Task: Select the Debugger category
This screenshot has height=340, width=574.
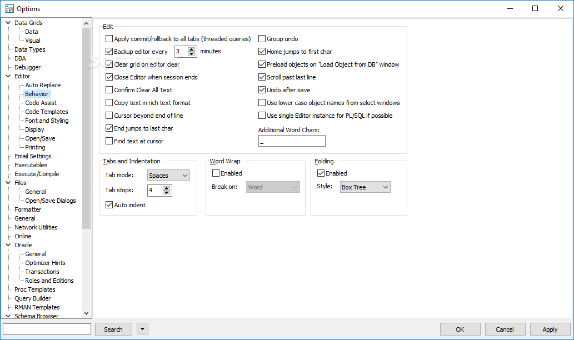Action: [x=27, y=67]
